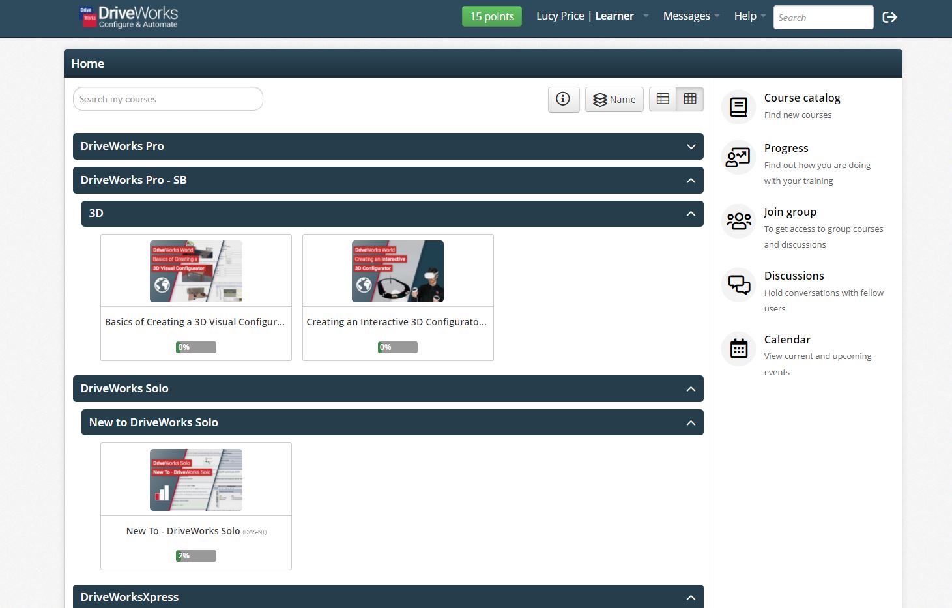
Task: Expand the DriveWorks Pro section
Action: coord(691,146)
